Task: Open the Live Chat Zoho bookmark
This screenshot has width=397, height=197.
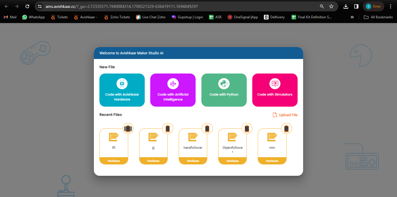Action: coord(151,17)
